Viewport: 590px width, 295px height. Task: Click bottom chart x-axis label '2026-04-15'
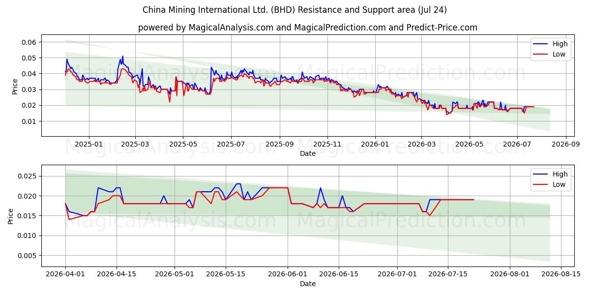117,275
